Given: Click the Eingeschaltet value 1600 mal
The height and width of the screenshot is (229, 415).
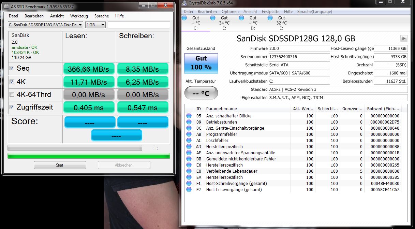Looking at the screenshot, I should (391, 73).
